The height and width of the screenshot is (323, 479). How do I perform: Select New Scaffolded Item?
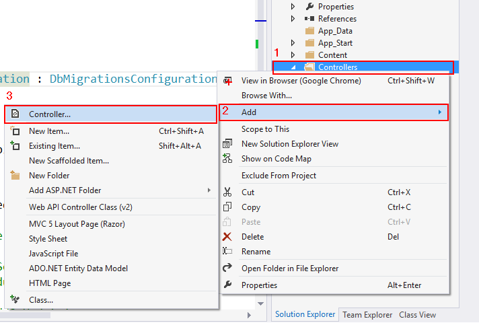(69, 161)
